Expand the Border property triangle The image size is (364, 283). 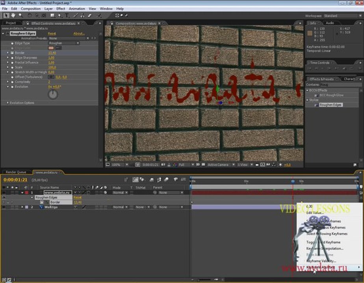(7, 53)
